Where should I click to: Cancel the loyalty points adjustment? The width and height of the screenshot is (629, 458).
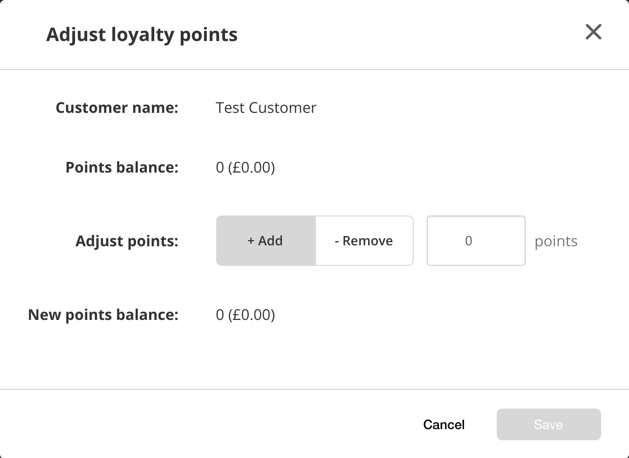(x=444, y=424)
